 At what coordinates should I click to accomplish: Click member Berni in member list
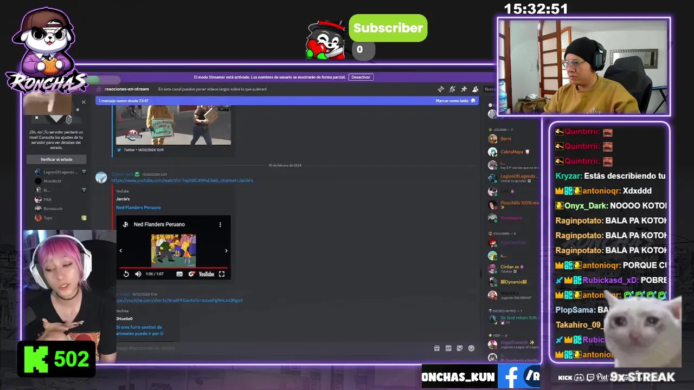(x=505, y=139)
